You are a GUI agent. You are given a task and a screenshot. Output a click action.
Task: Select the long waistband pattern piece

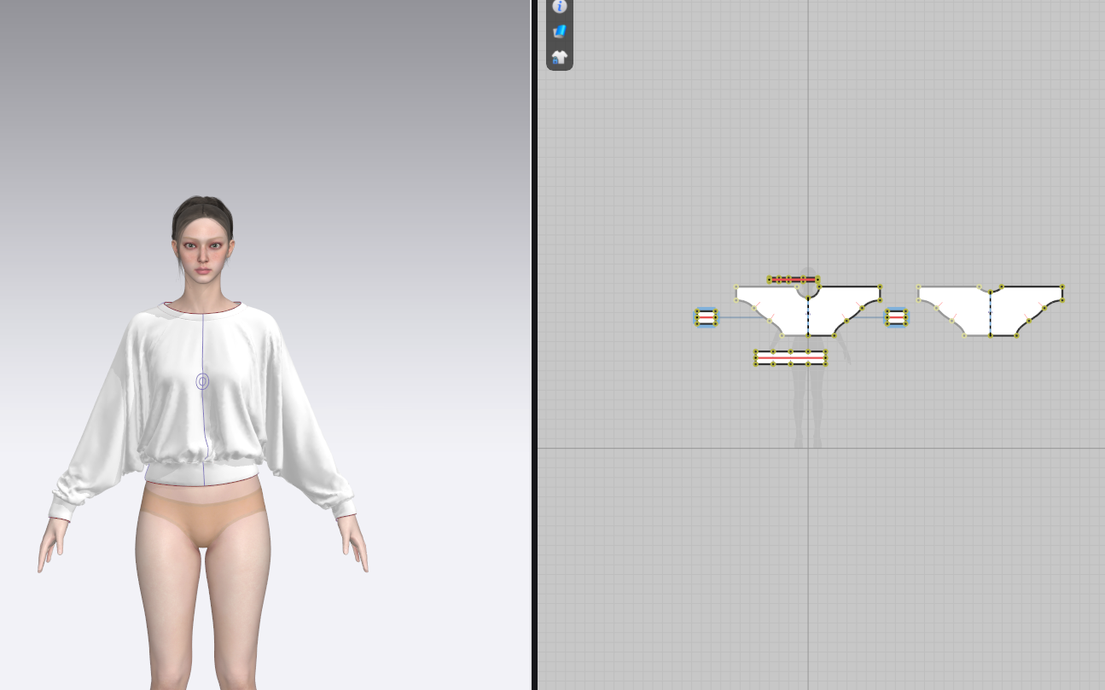(790, 357)
